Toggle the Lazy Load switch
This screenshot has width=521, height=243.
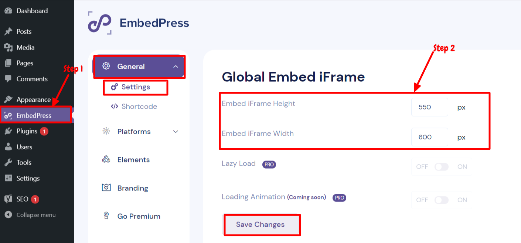pos(442,167)
